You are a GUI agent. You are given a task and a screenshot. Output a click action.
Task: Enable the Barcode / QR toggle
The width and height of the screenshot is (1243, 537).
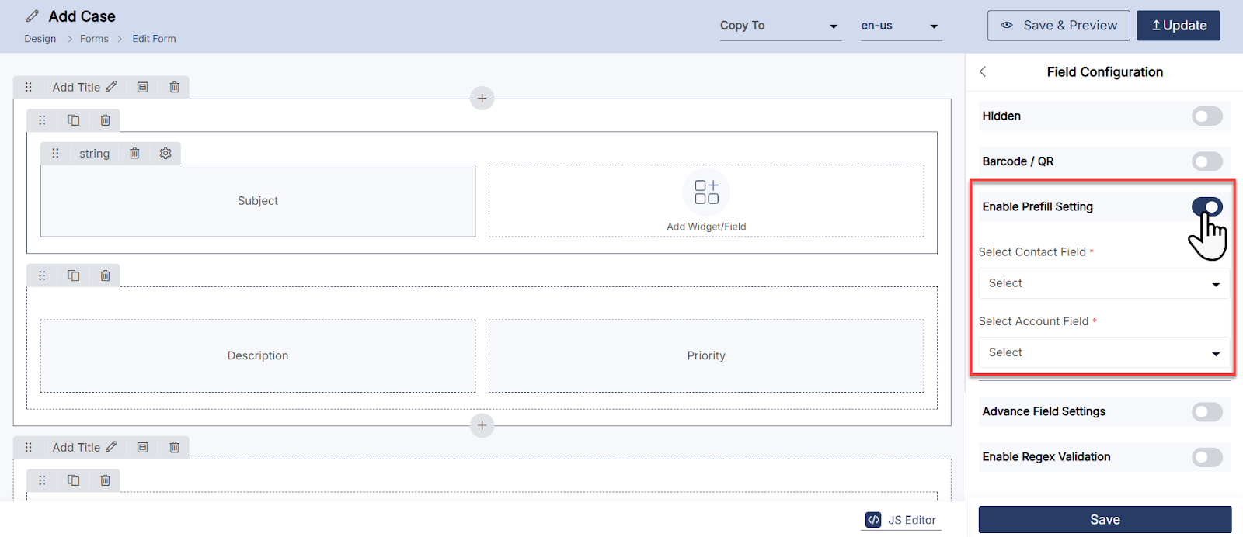(1206, 161)
